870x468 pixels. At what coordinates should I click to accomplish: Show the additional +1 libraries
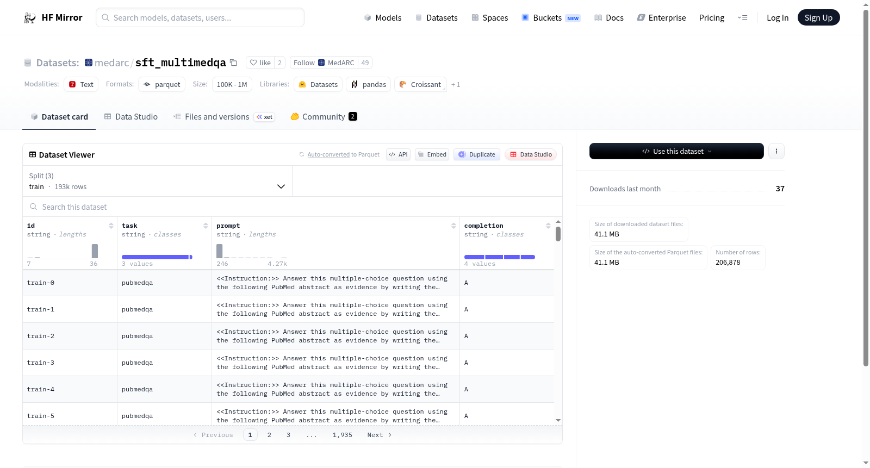(x=456, y=84)
